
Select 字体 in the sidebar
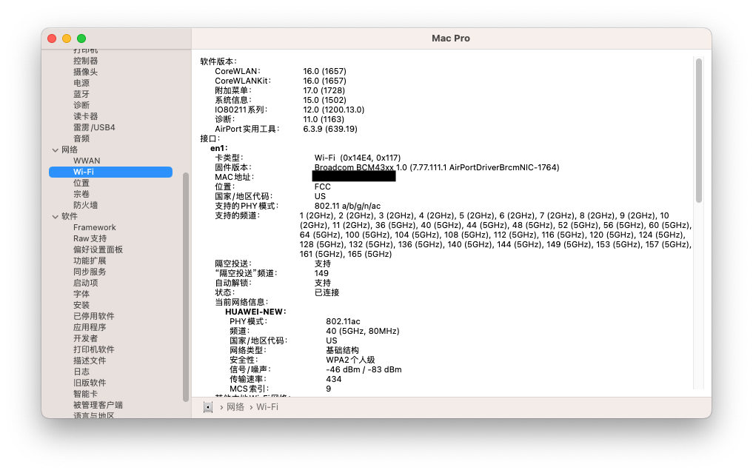(81, 294)
